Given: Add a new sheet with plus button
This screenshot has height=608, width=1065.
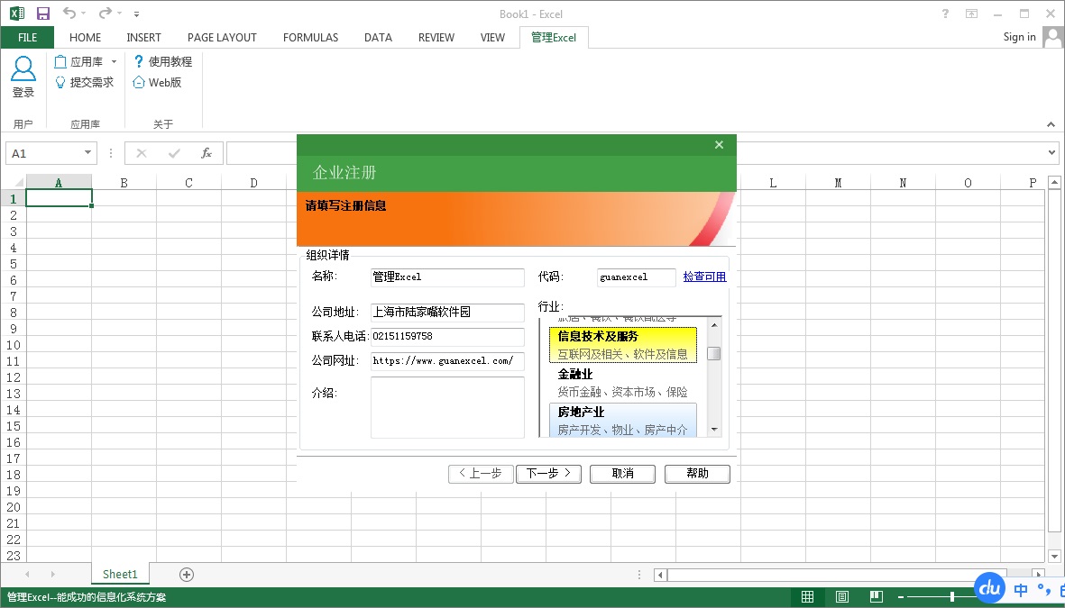Looking at the screenshot, I should [186, 575].
